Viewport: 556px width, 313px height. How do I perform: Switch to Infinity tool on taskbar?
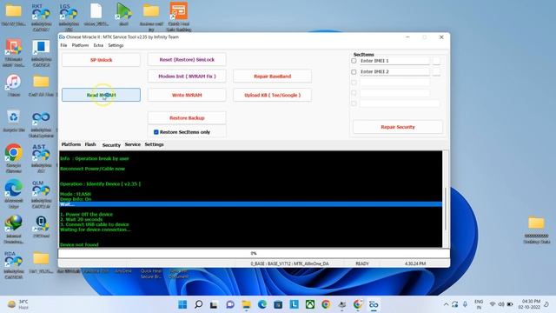(374, 304)
